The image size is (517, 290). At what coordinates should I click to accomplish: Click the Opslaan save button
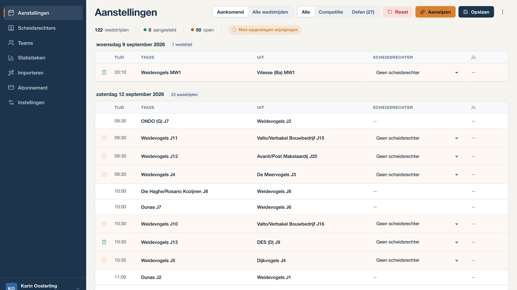pyautogui.click(x=476, y=12)
